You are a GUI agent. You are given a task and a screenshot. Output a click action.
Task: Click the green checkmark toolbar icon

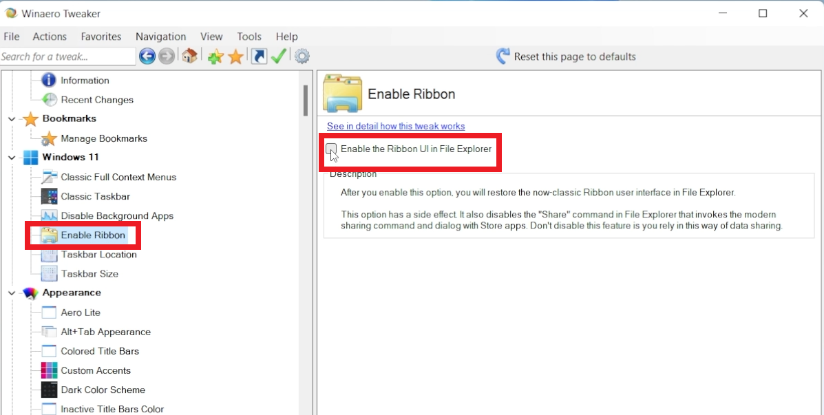pyautogui.click(x=279, y=56)
